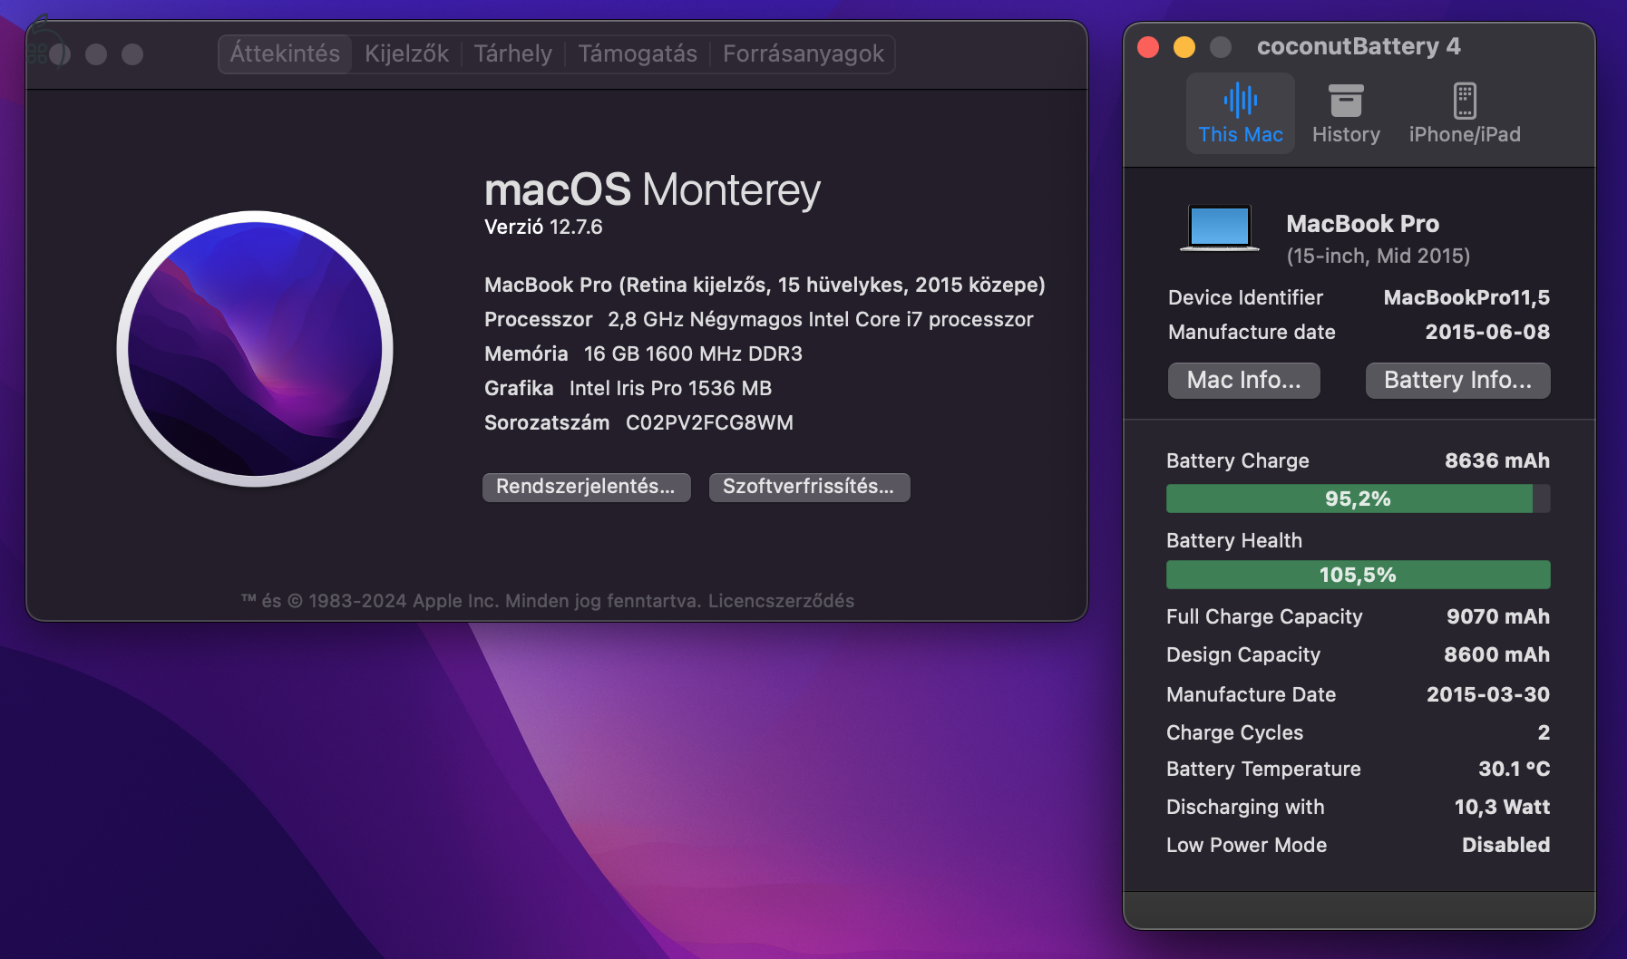1627x959 pixels.
Task: Open Szoftverfrissítés software update
Action: click(809, 487)
